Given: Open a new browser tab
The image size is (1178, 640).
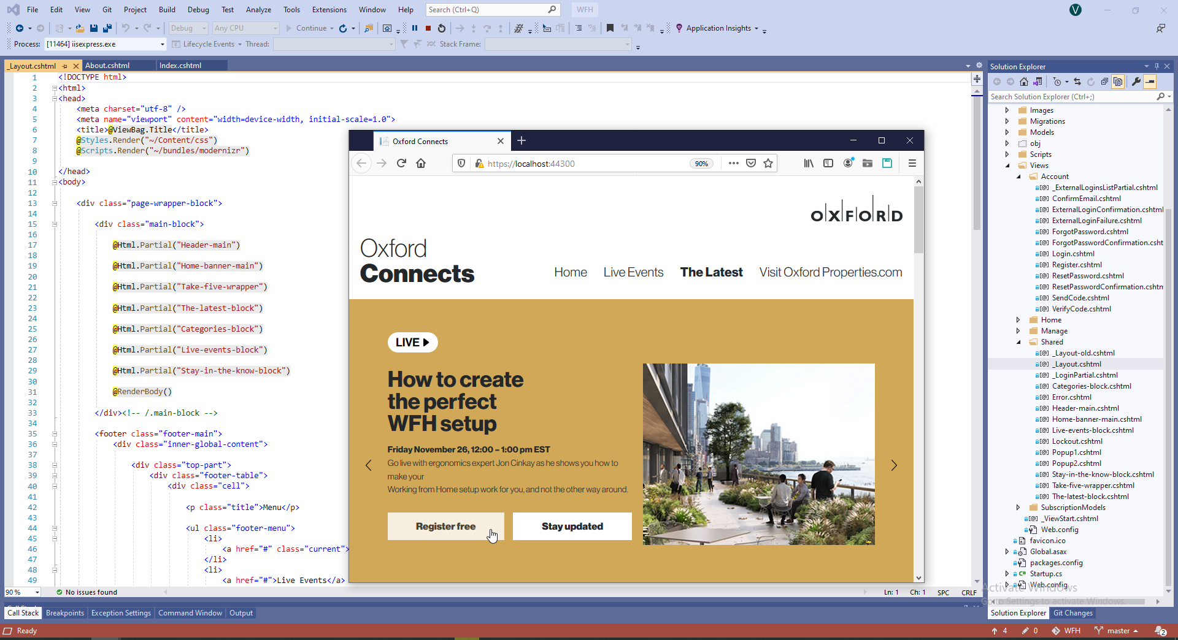Looking at the screenshot, I should click(522, 141).
